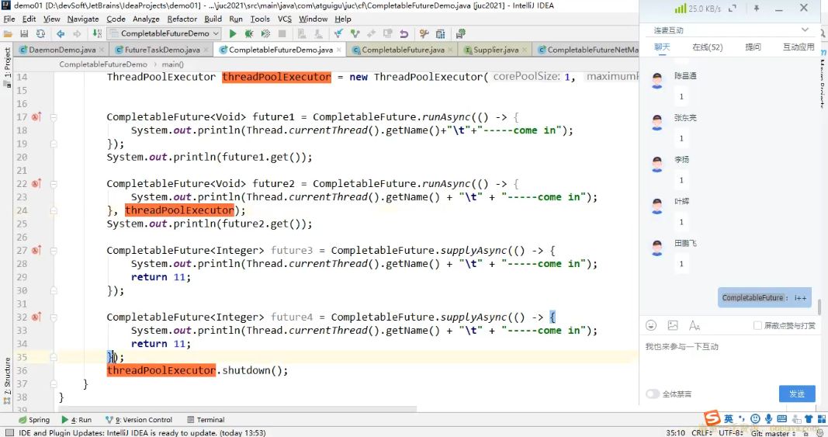Open the Git: master branch selector
Screen dimensions: 828x437
pos(775,432)
